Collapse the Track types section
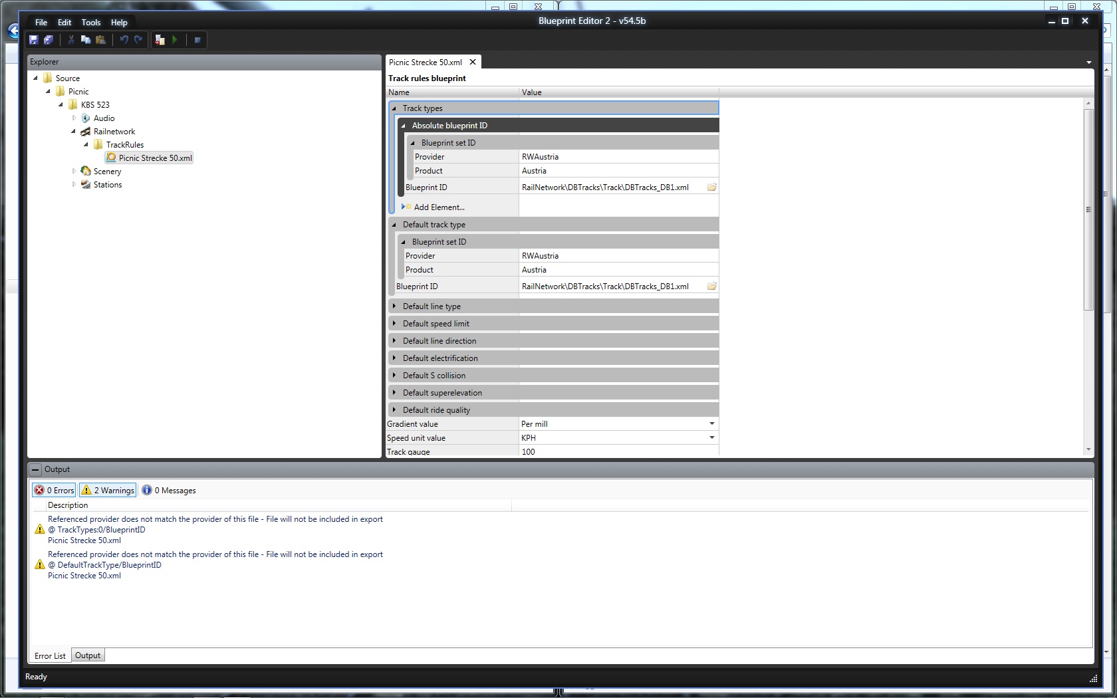Viewport: 1117px width, 698px height. pos(394,108)
